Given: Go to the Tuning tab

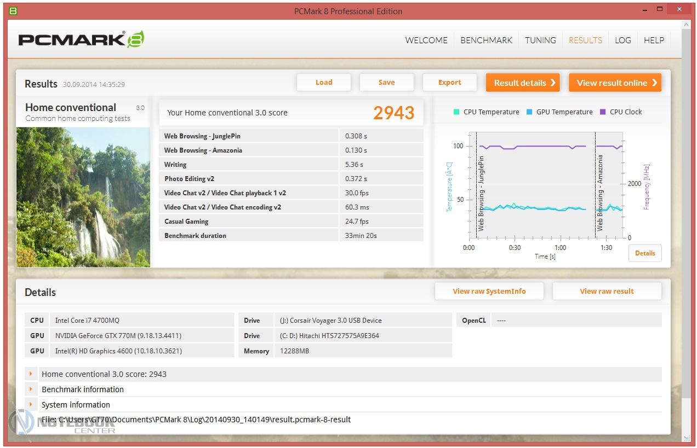Looking at the screenshot, I should coord(540,40).
